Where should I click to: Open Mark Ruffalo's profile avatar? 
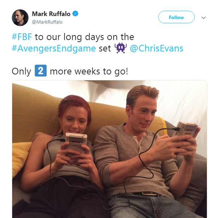pyautogui.click(x=20, y=18)
